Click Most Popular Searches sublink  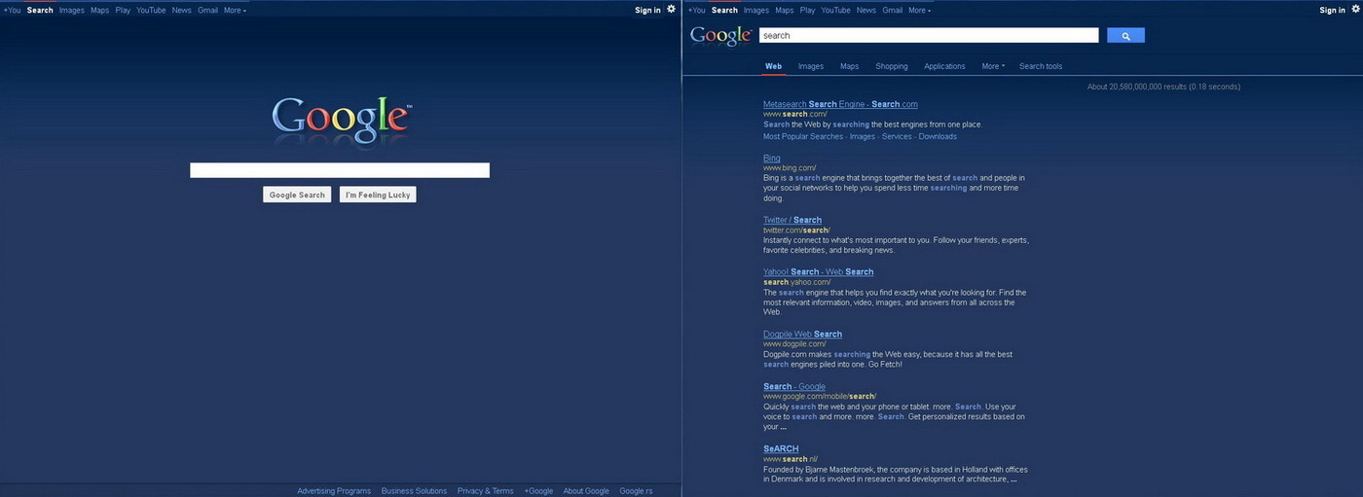[803, 136]
